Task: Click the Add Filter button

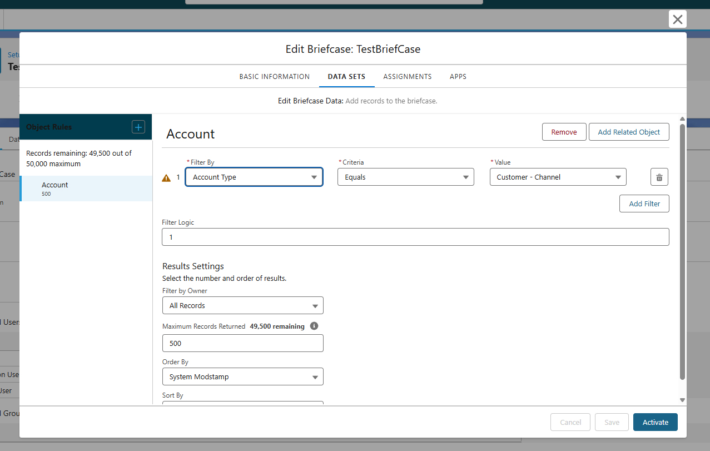Action: point(644,204)
